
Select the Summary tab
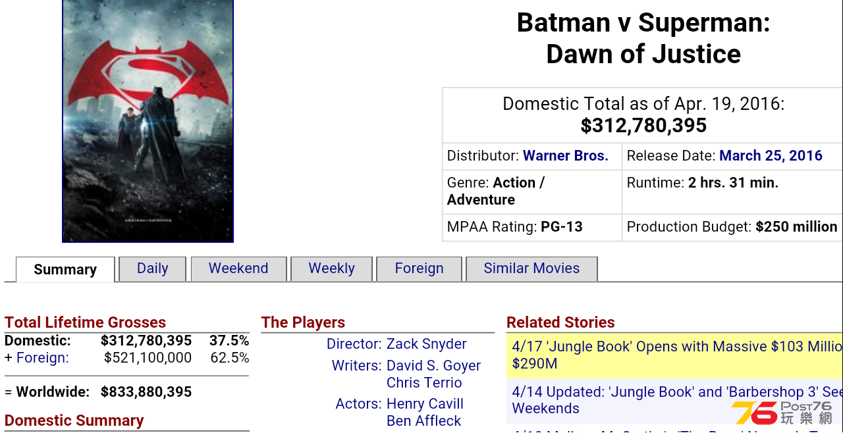tap(65, 269)
